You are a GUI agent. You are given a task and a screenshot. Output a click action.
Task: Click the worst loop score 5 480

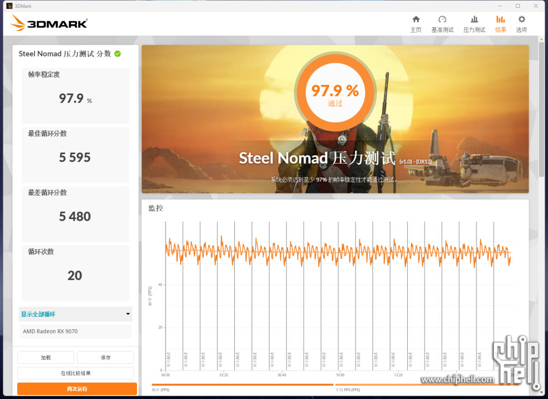75,217
